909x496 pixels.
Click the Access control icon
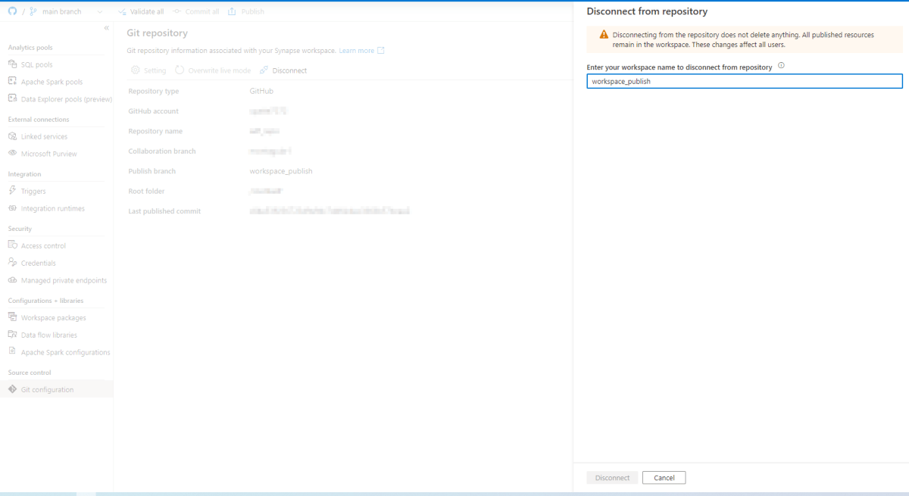[x=12, y=245]
